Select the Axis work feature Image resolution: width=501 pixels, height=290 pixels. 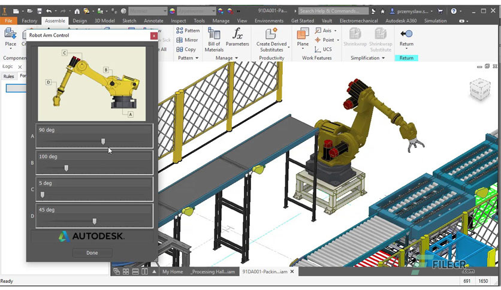(324, 31)
